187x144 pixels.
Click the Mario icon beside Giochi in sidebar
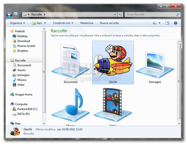pos(14,70)
